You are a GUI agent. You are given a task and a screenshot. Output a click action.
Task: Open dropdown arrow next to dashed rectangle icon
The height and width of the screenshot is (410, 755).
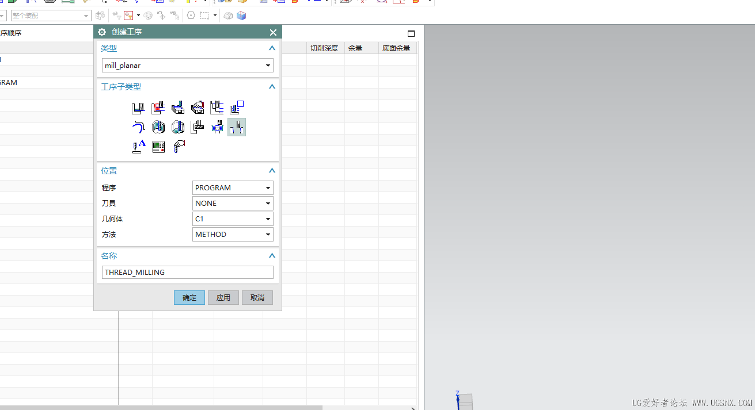coord(215,16)
